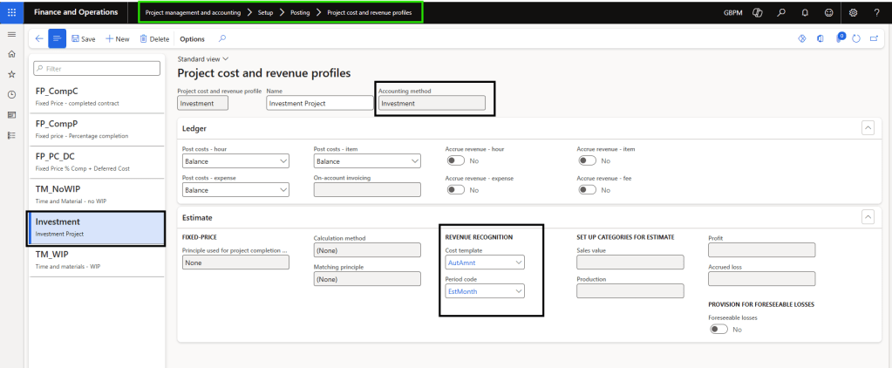Open Favorites star in left sidebar

11,74
